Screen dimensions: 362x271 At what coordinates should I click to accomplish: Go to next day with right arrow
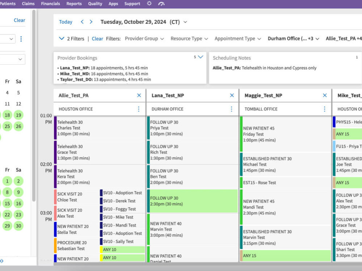coord(91,22)
